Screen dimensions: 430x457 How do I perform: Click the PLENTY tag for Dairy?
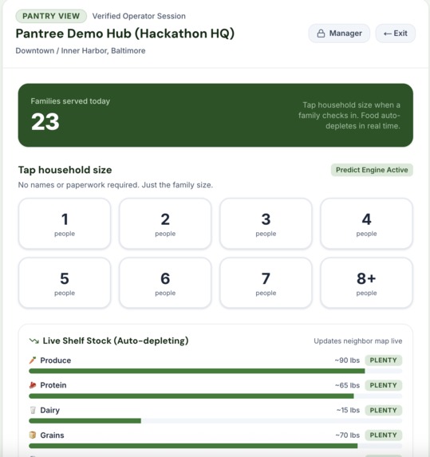384,410
